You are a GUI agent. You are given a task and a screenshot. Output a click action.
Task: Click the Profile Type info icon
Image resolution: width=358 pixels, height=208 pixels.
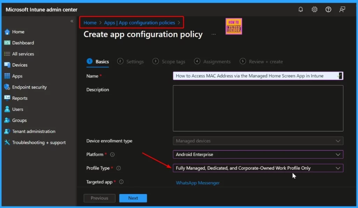119,168
